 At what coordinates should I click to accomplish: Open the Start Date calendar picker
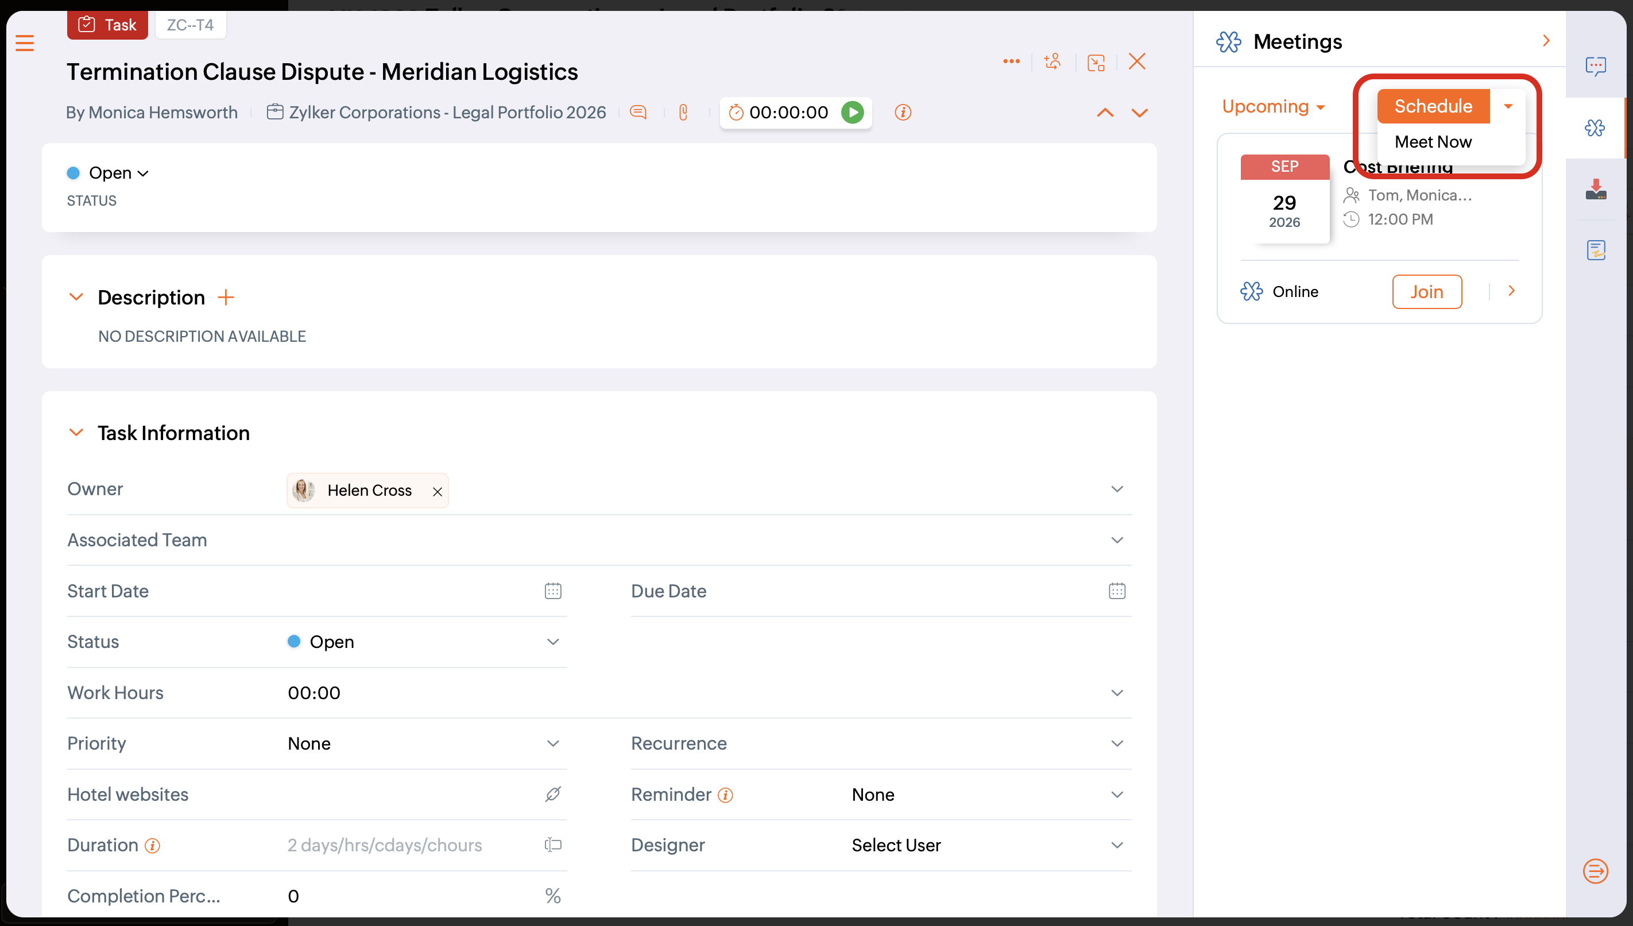pyautogui.click(x=553, y=591)
